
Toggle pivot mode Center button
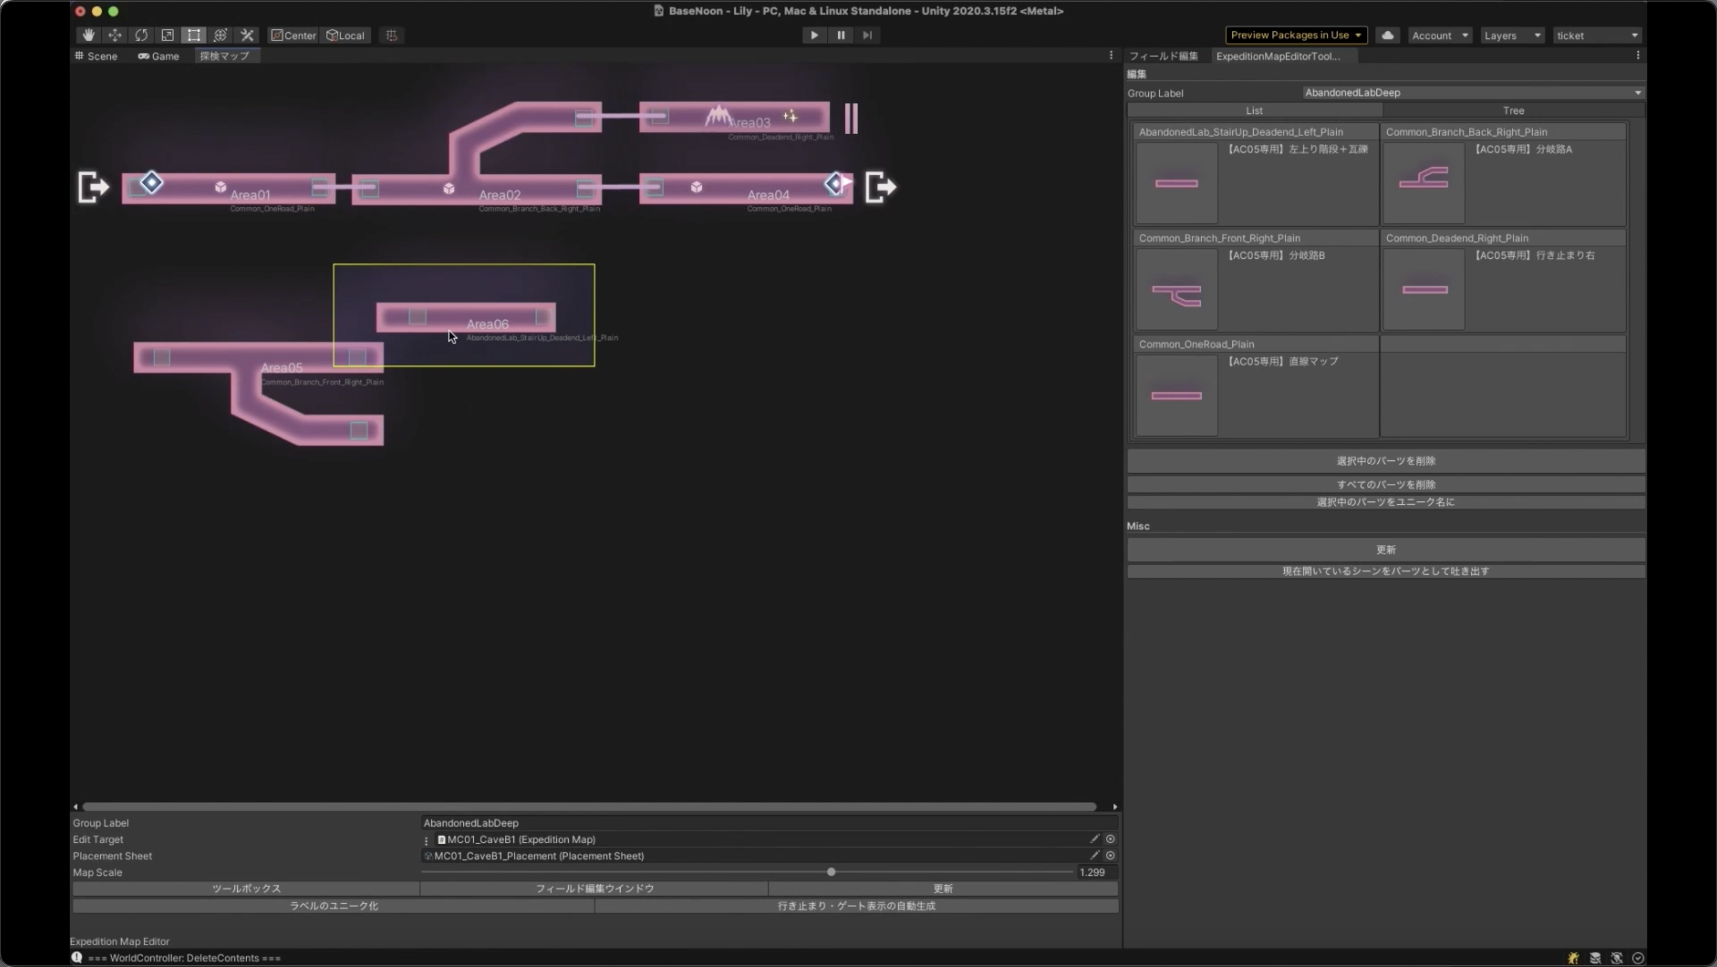click(293, 35)
